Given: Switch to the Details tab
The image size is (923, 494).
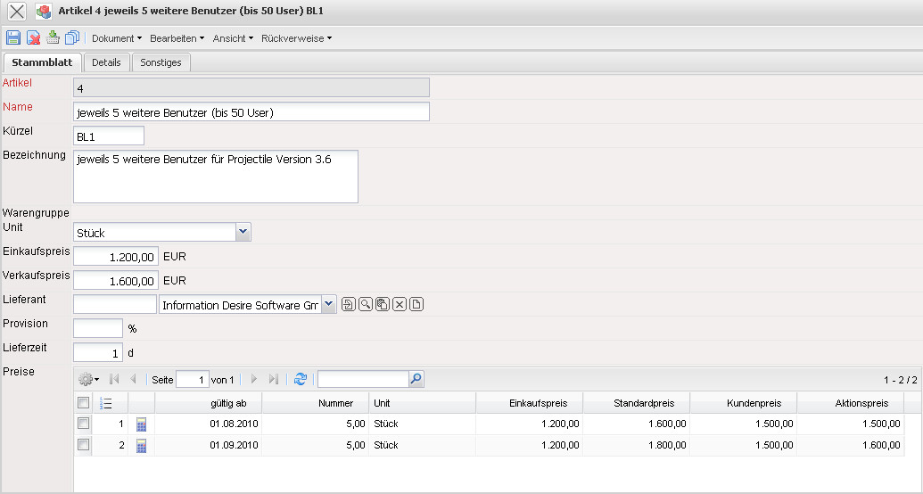Looking at the screenshot, I should [x=106, y=62].
